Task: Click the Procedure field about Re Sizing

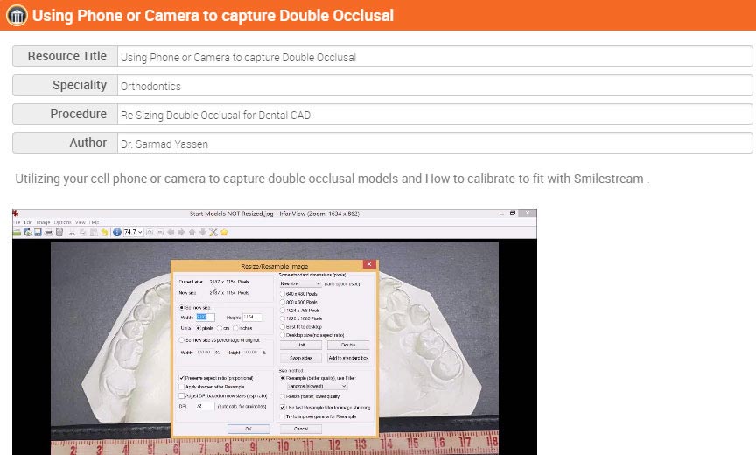Action: tap(435, 115)
